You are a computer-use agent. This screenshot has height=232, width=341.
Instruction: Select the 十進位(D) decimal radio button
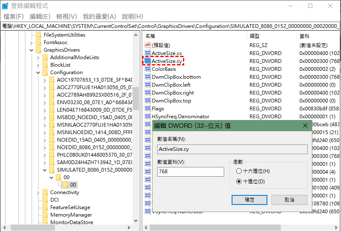coord(239,181)
